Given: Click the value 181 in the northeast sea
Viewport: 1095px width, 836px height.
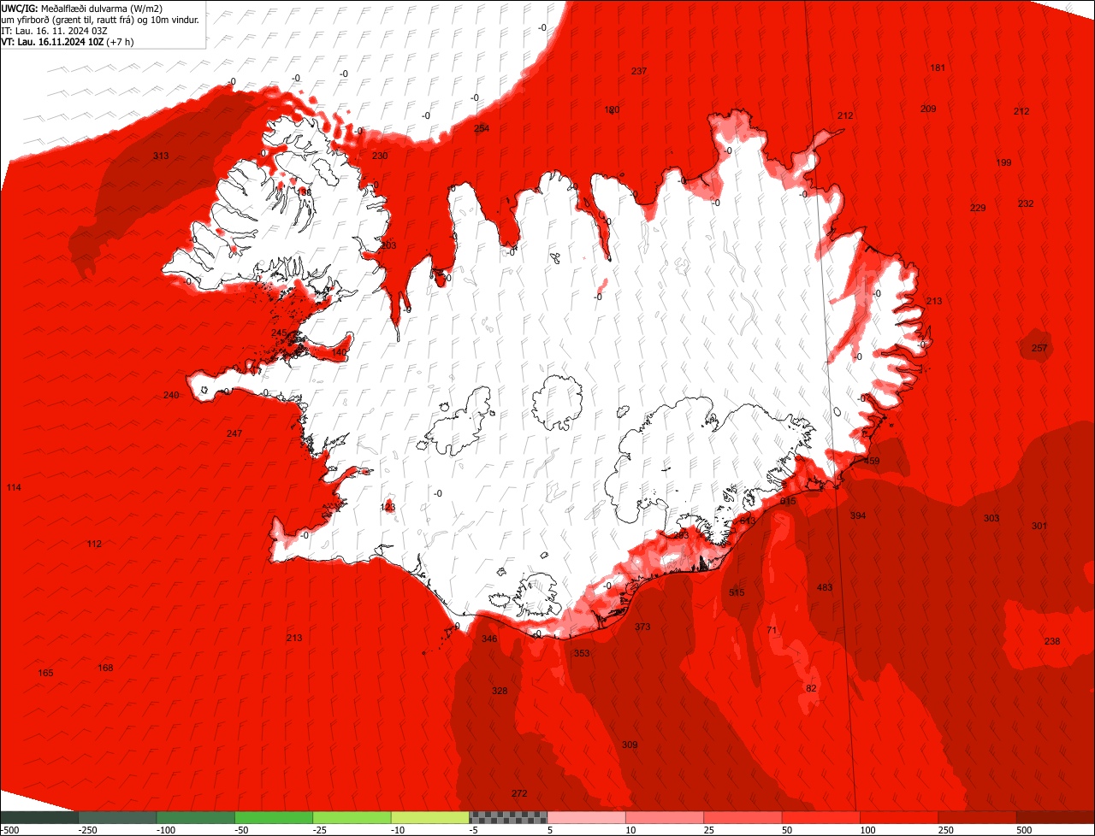Looking at the screenshot, I should click(x=938, y=68).
